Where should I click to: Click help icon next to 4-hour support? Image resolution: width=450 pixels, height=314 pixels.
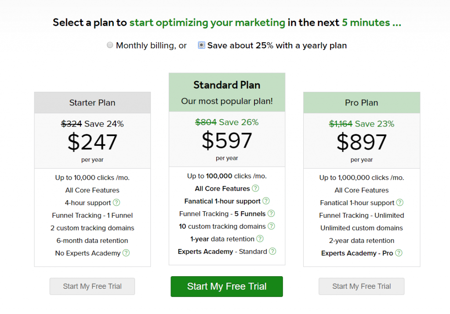[x=116, y=202]
